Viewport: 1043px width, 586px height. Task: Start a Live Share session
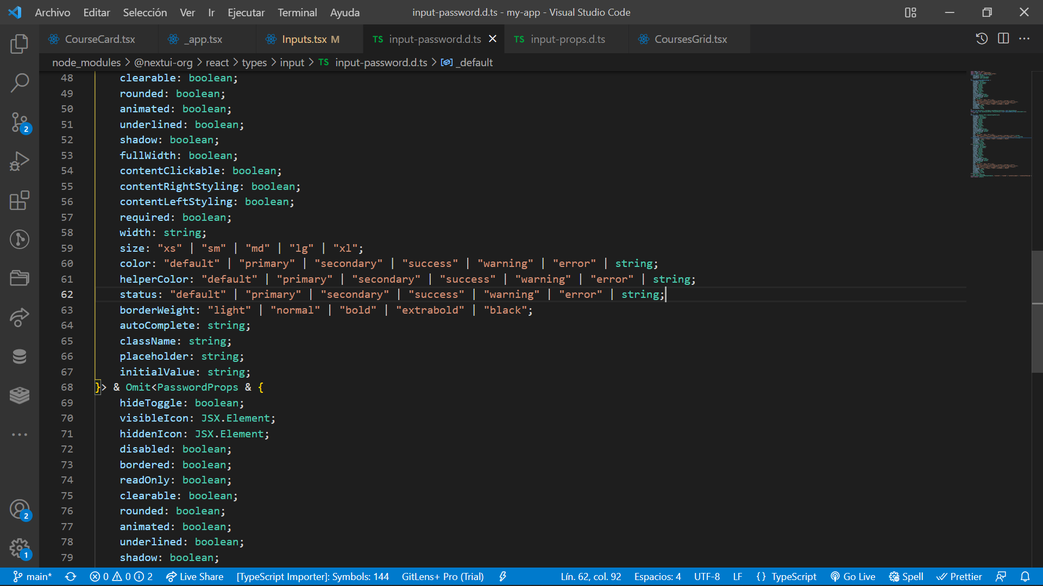coord(194,577)
